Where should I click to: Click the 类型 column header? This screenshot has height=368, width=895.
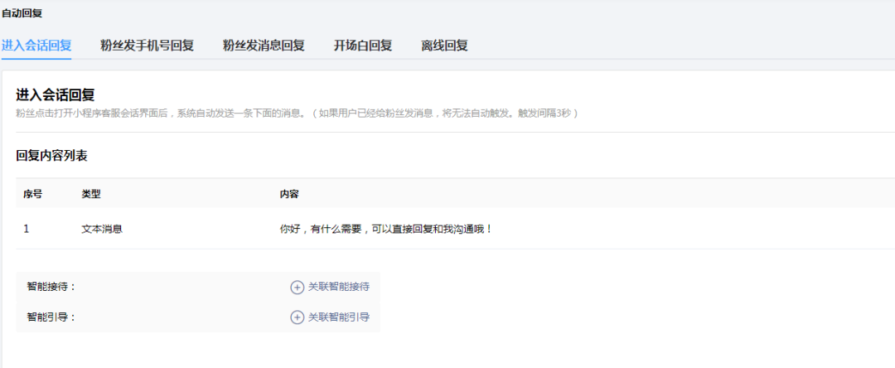click(x=91, y=194)
